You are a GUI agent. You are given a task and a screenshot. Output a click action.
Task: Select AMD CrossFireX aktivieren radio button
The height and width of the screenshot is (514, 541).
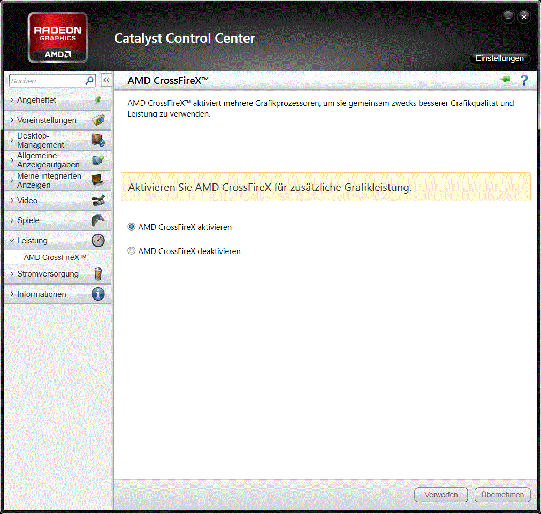coord(132,227)
